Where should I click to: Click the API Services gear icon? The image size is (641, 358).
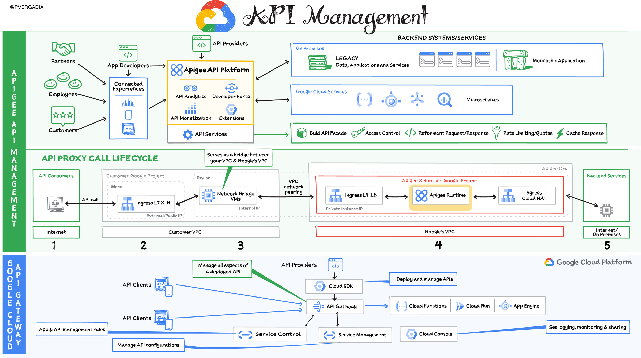[x=187, y=134]
